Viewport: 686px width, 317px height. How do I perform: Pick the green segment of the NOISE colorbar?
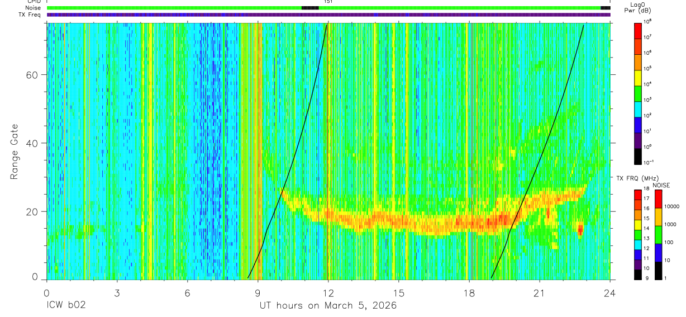coord(658,235)
